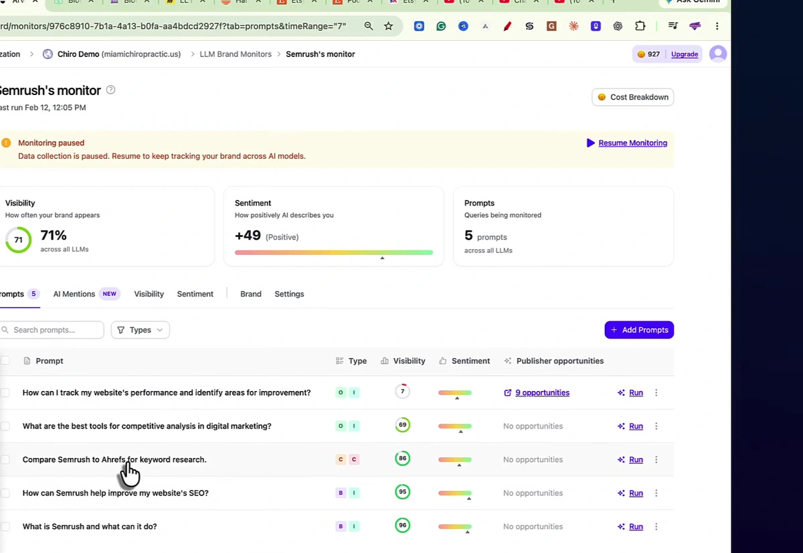Run the 'track my website's performance' prompt
Screen dimensions: 803x553
630,393
